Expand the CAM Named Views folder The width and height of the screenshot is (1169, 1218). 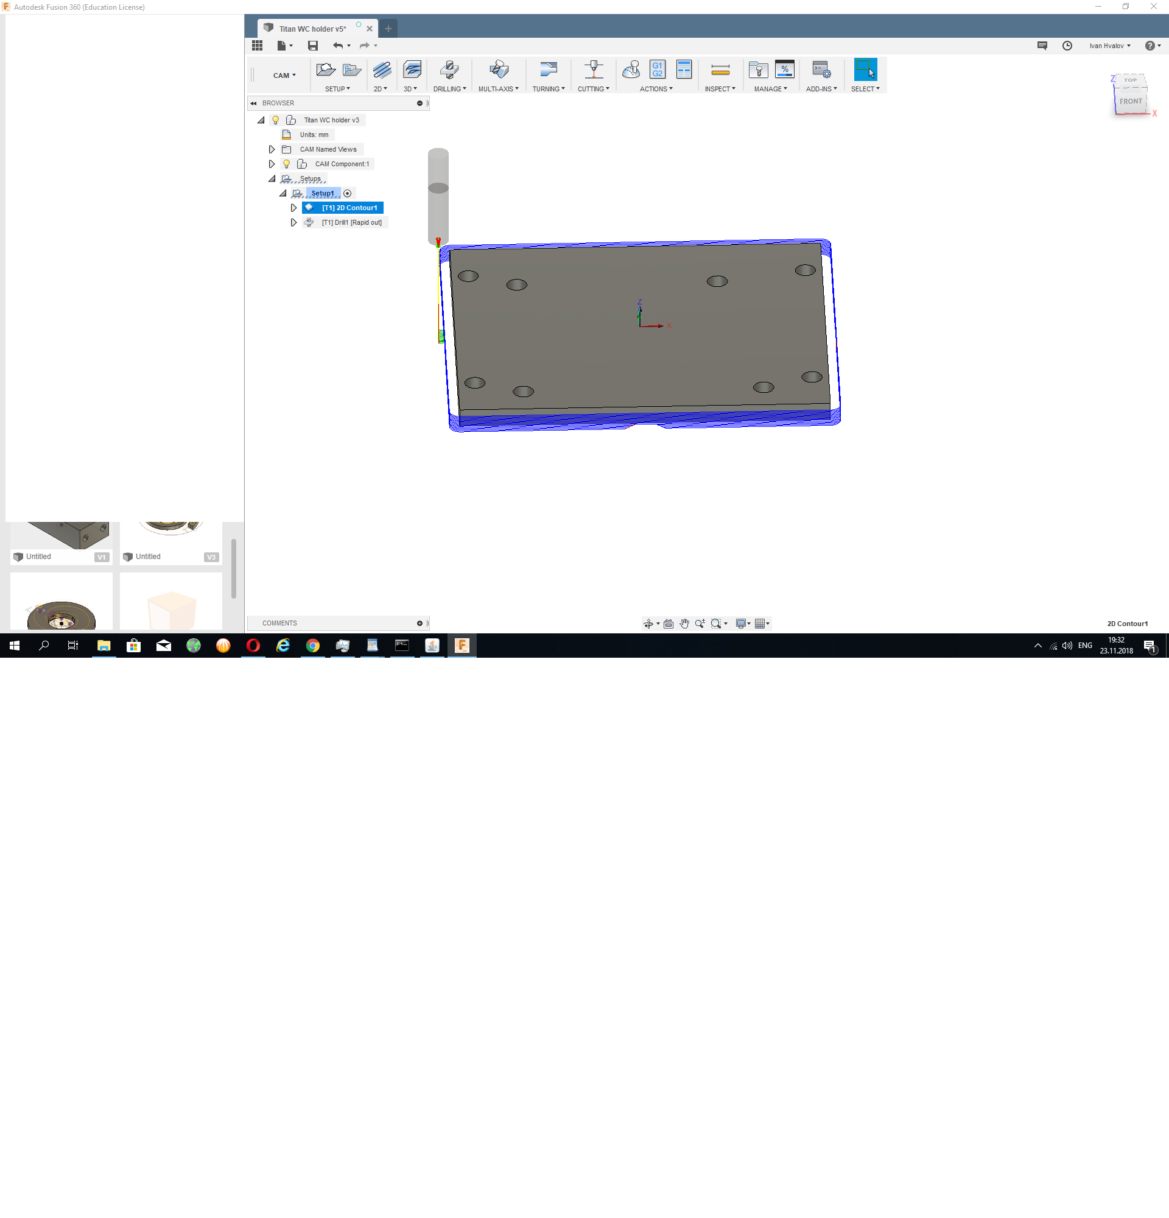272,149
